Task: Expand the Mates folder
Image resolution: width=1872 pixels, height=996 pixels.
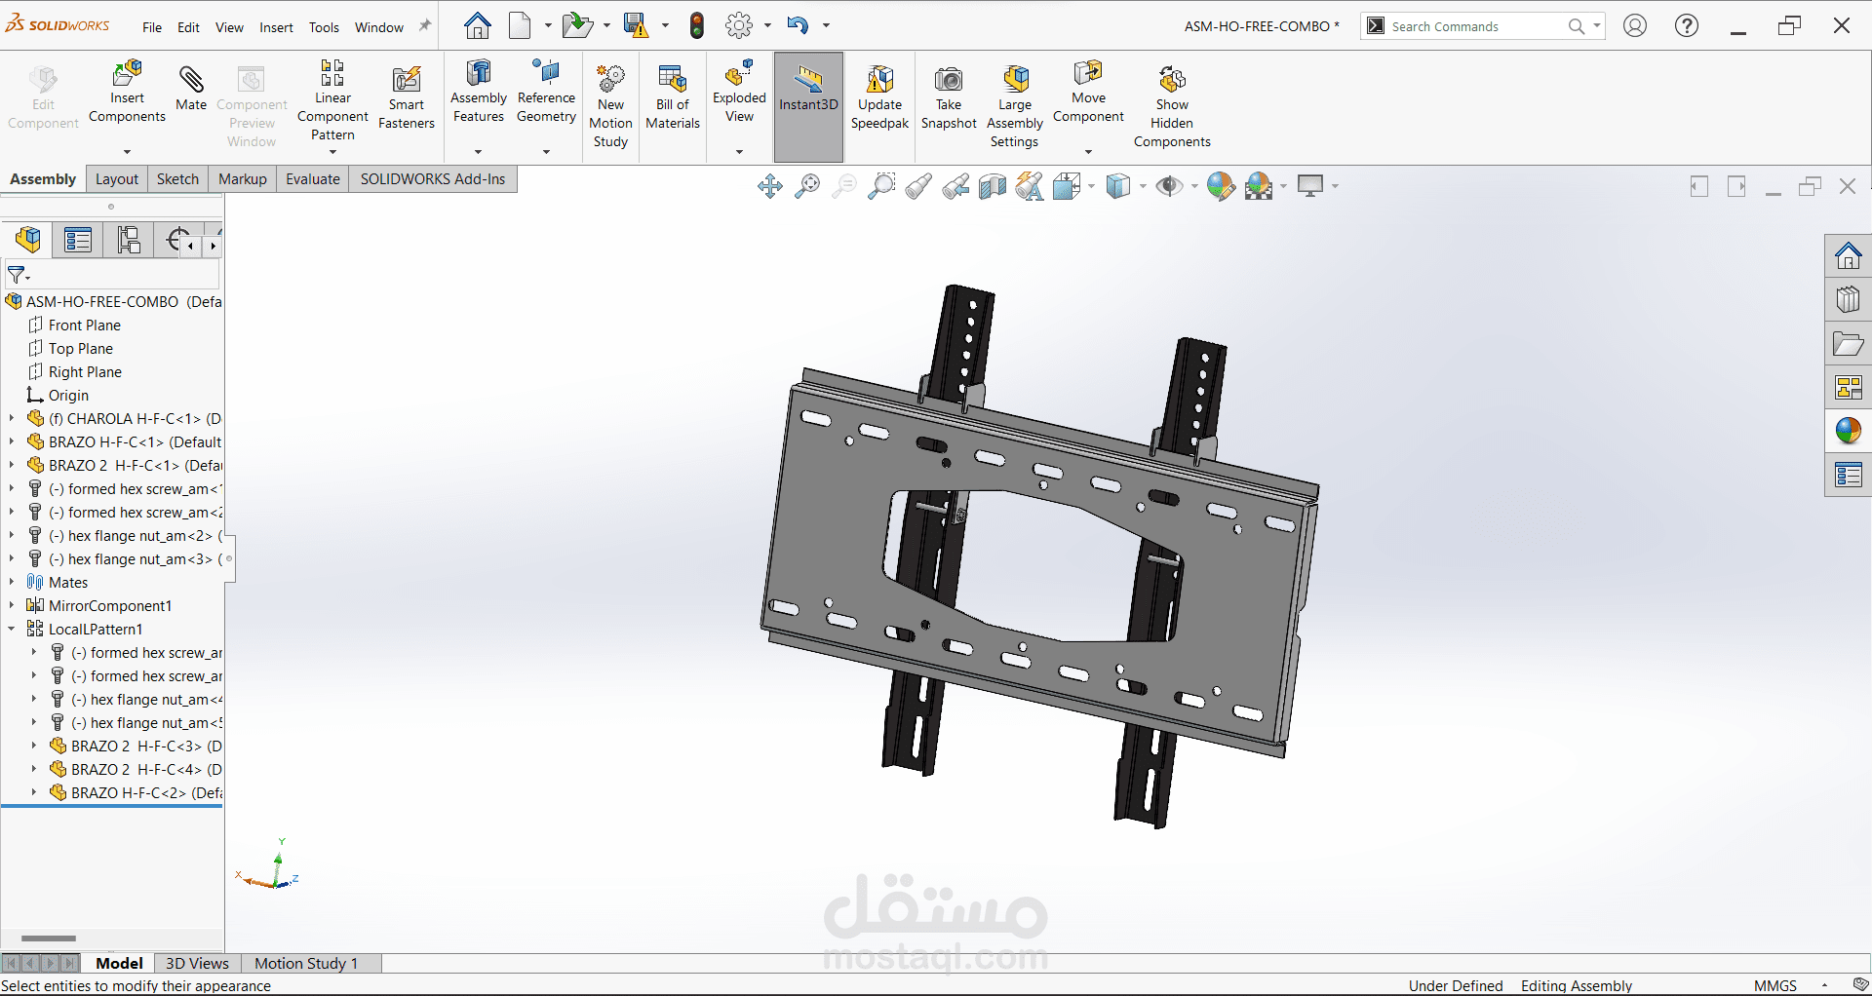Action: pyautogui.click(x=12, y=583)
